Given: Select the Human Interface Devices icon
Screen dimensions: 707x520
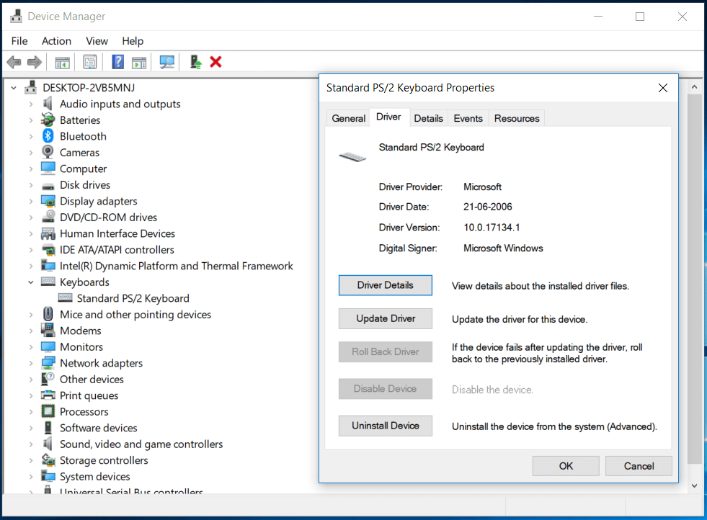Looking at the screenshot, I should tap(48, 233).
